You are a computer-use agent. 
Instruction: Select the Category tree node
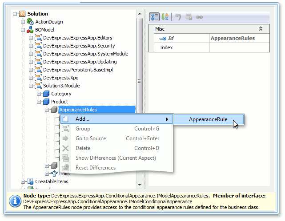click(61, 94)
